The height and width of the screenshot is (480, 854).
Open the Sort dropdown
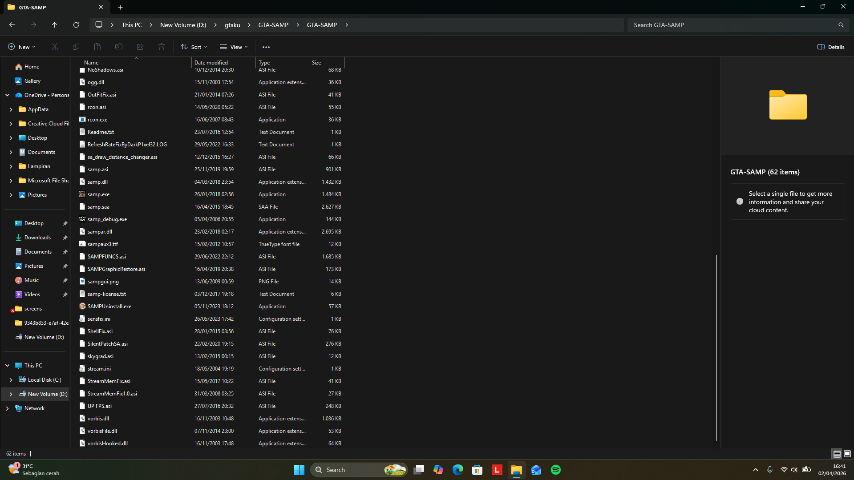point(194,47)
